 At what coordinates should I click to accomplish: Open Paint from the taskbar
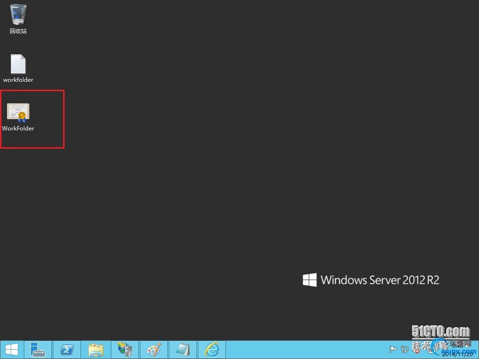point(153,350)
